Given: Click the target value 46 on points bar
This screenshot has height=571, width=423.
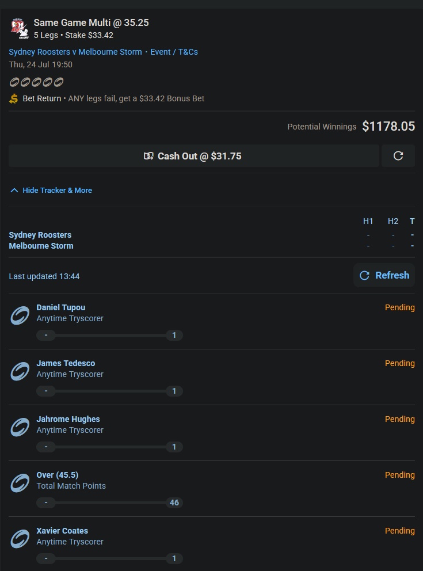Looking at the screenshot, I should click(x=174, y=503).
